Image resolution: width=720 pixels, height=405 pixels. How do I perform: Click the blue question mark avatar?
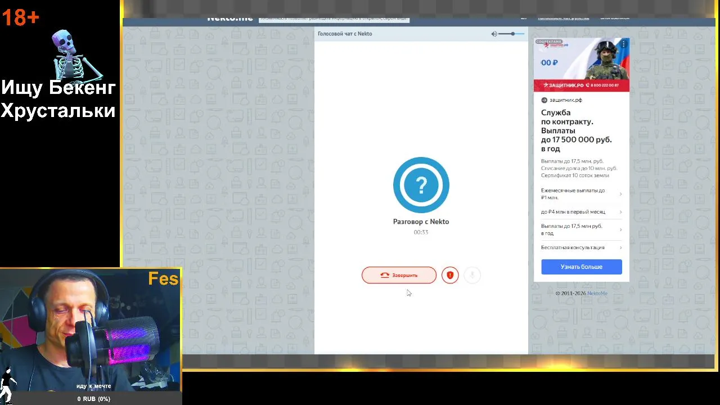pyautogui.click(x=421, y=185)
